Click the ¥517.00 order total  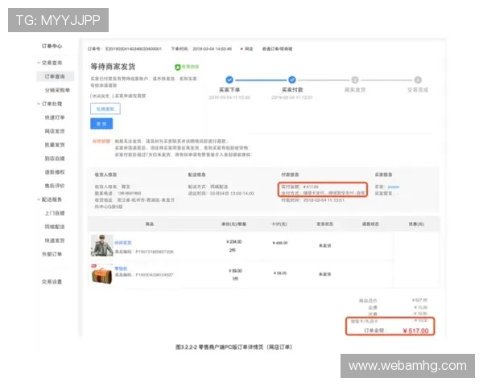tap(416, 331)
